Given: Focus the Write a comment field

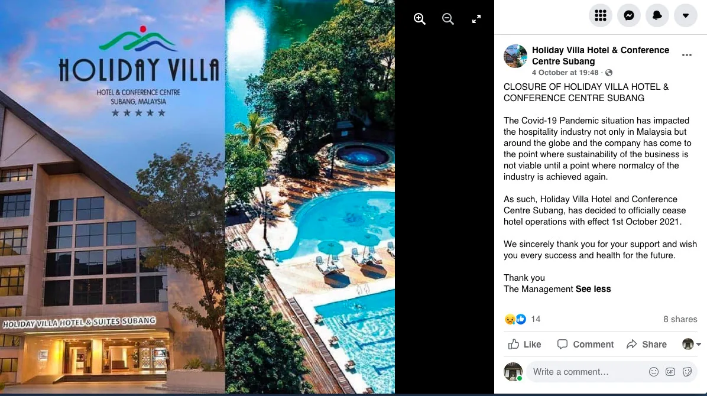Looking at the screenshot, I should coord(588,372).
